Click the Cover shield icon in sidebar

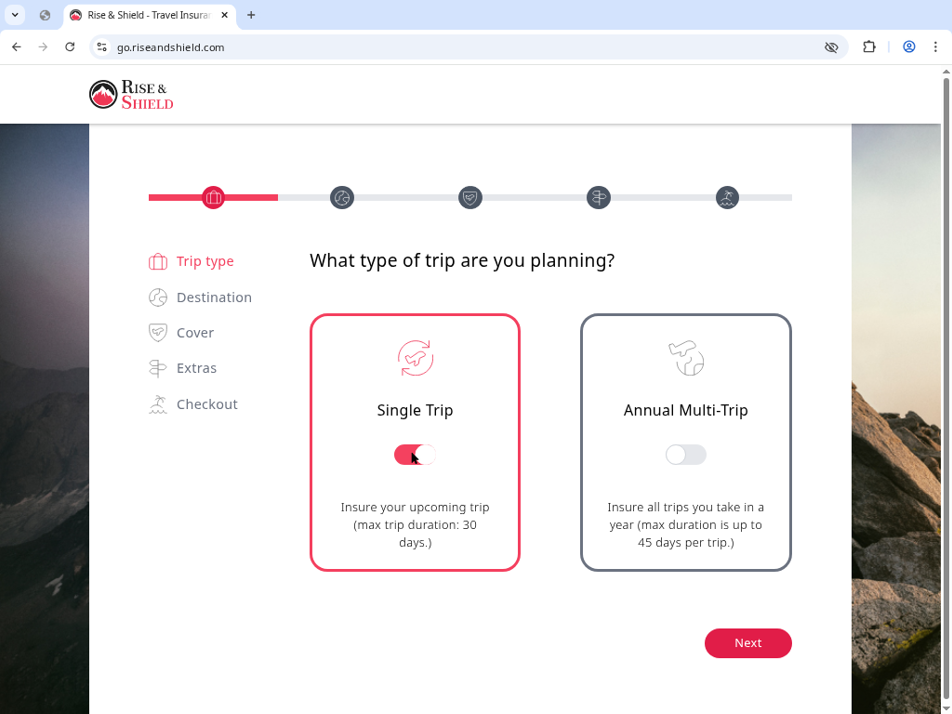157,332
